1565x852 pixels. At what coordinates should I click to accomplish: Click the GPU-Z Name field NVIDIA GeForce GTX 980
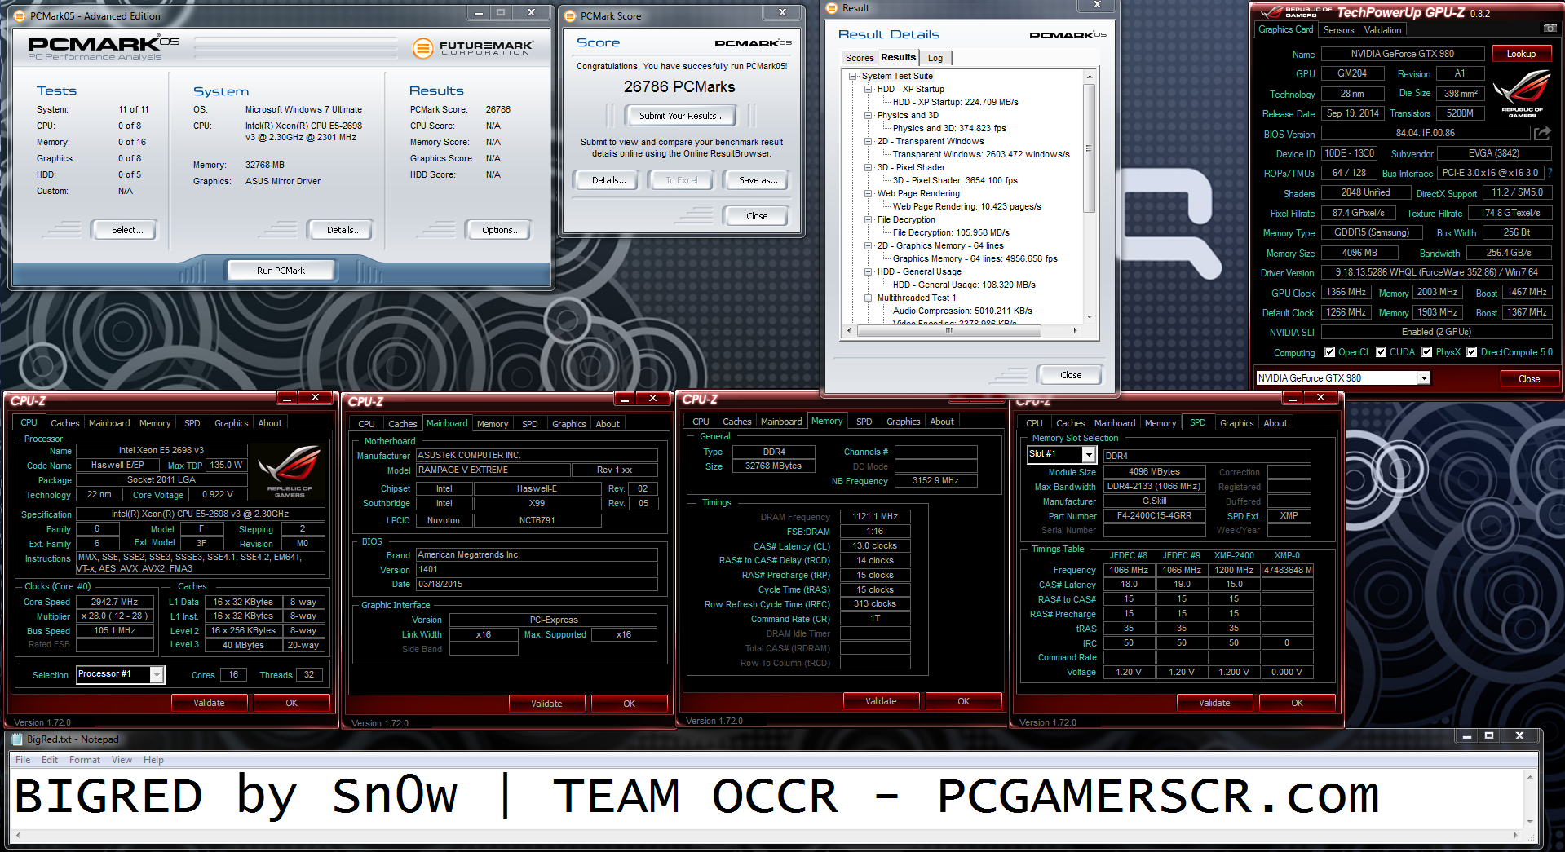click(1403, 54)
